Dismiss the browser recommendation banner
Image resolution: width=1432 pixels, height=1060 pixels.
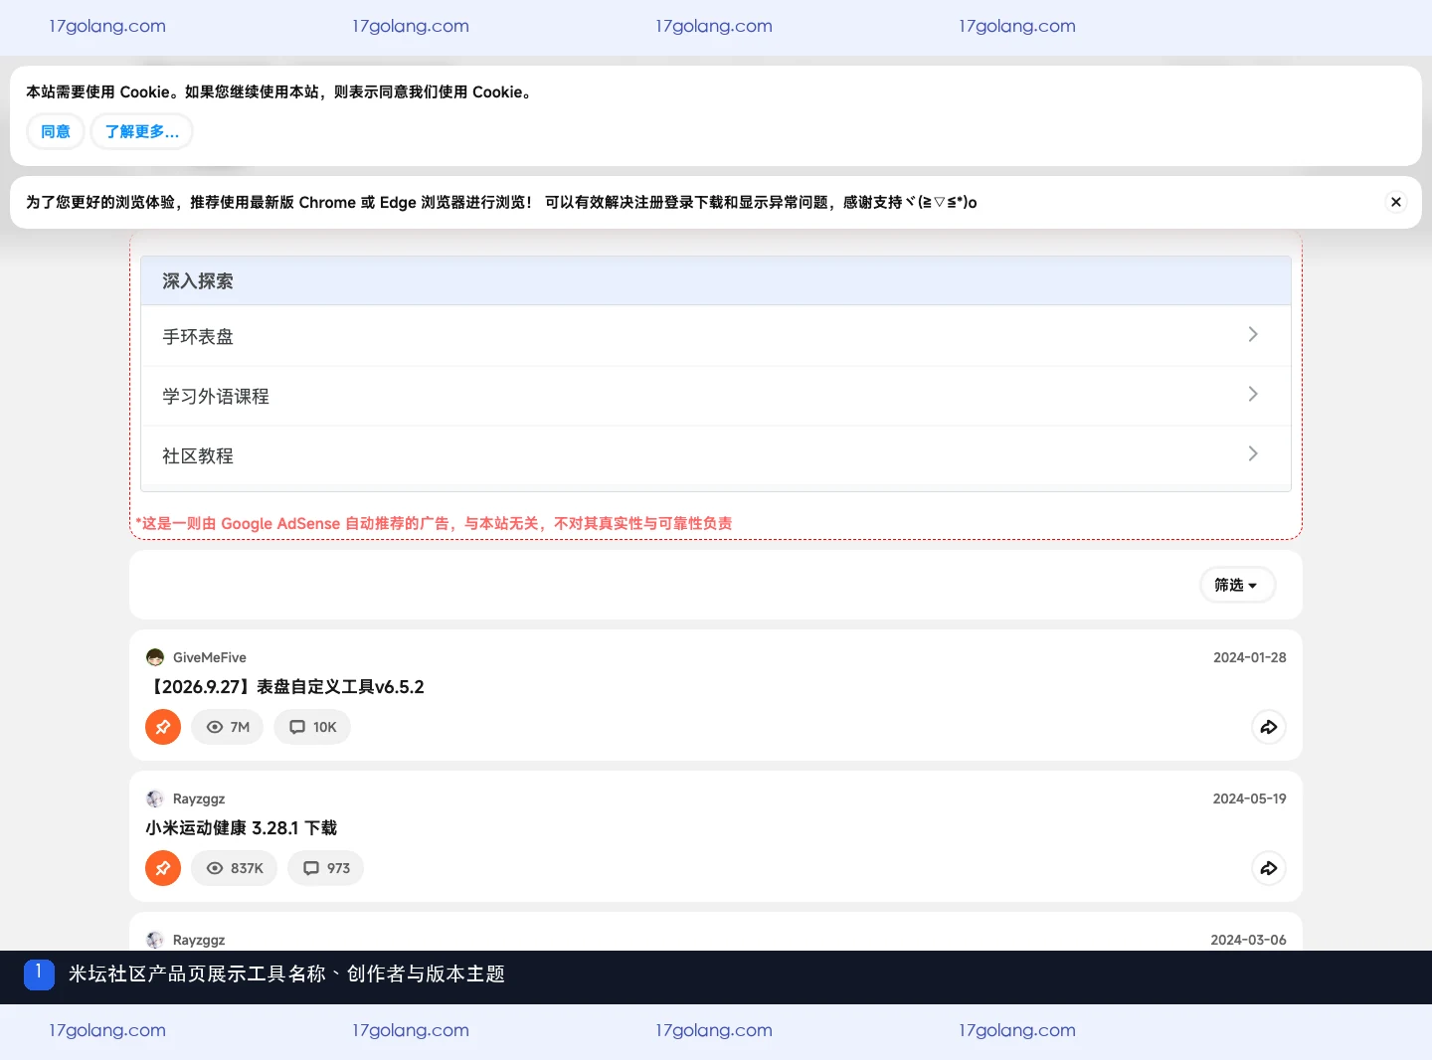(x=1396, y=202)
